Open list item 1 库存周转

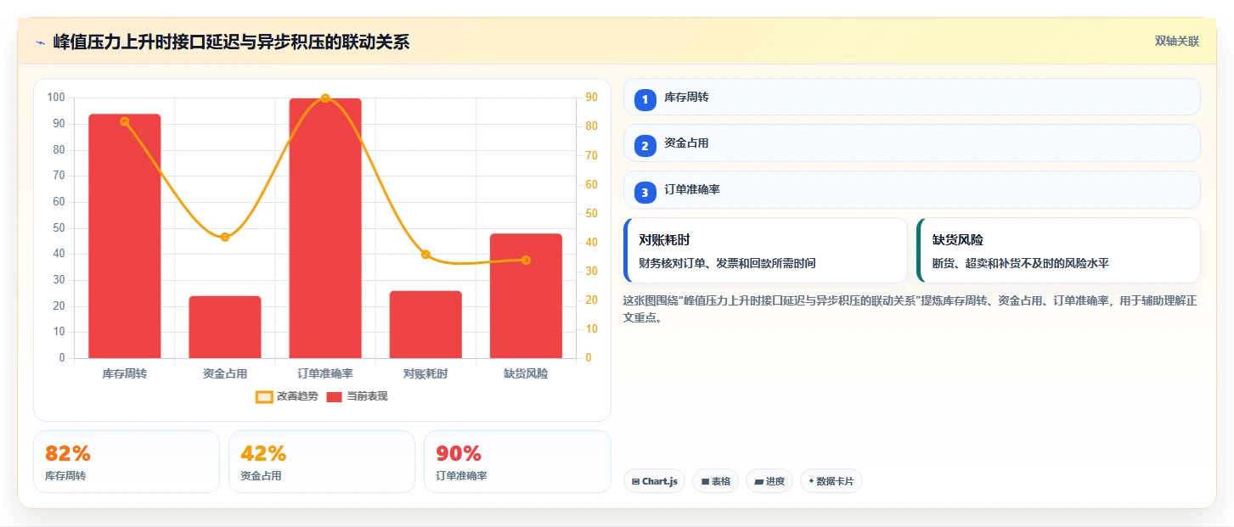pyautogui.click(x=911, y=97)
